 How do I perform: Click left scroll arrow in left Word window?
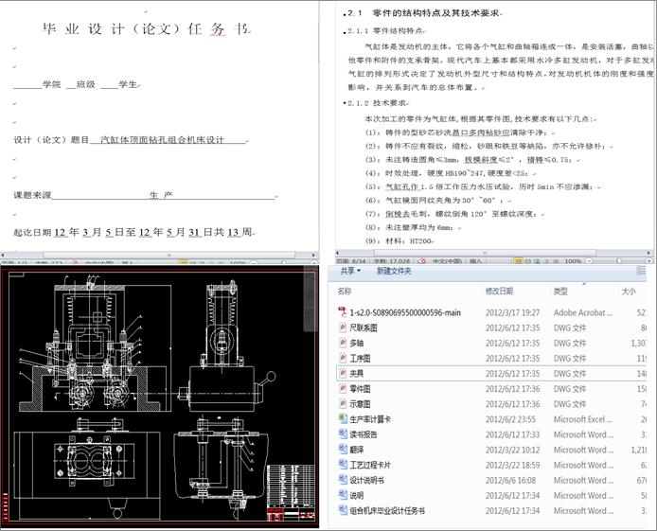[3, 255]
